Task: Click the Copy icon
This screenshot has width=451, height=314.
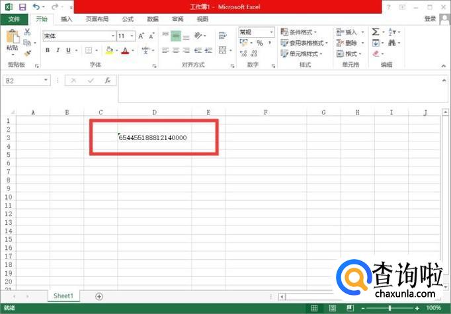Action: pyautogui.click(x=27, y=43)
